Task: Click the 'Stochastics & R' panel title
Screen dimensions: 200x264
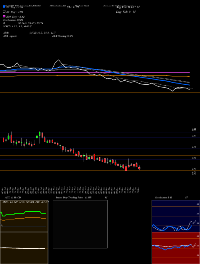Action: [163, 198]
